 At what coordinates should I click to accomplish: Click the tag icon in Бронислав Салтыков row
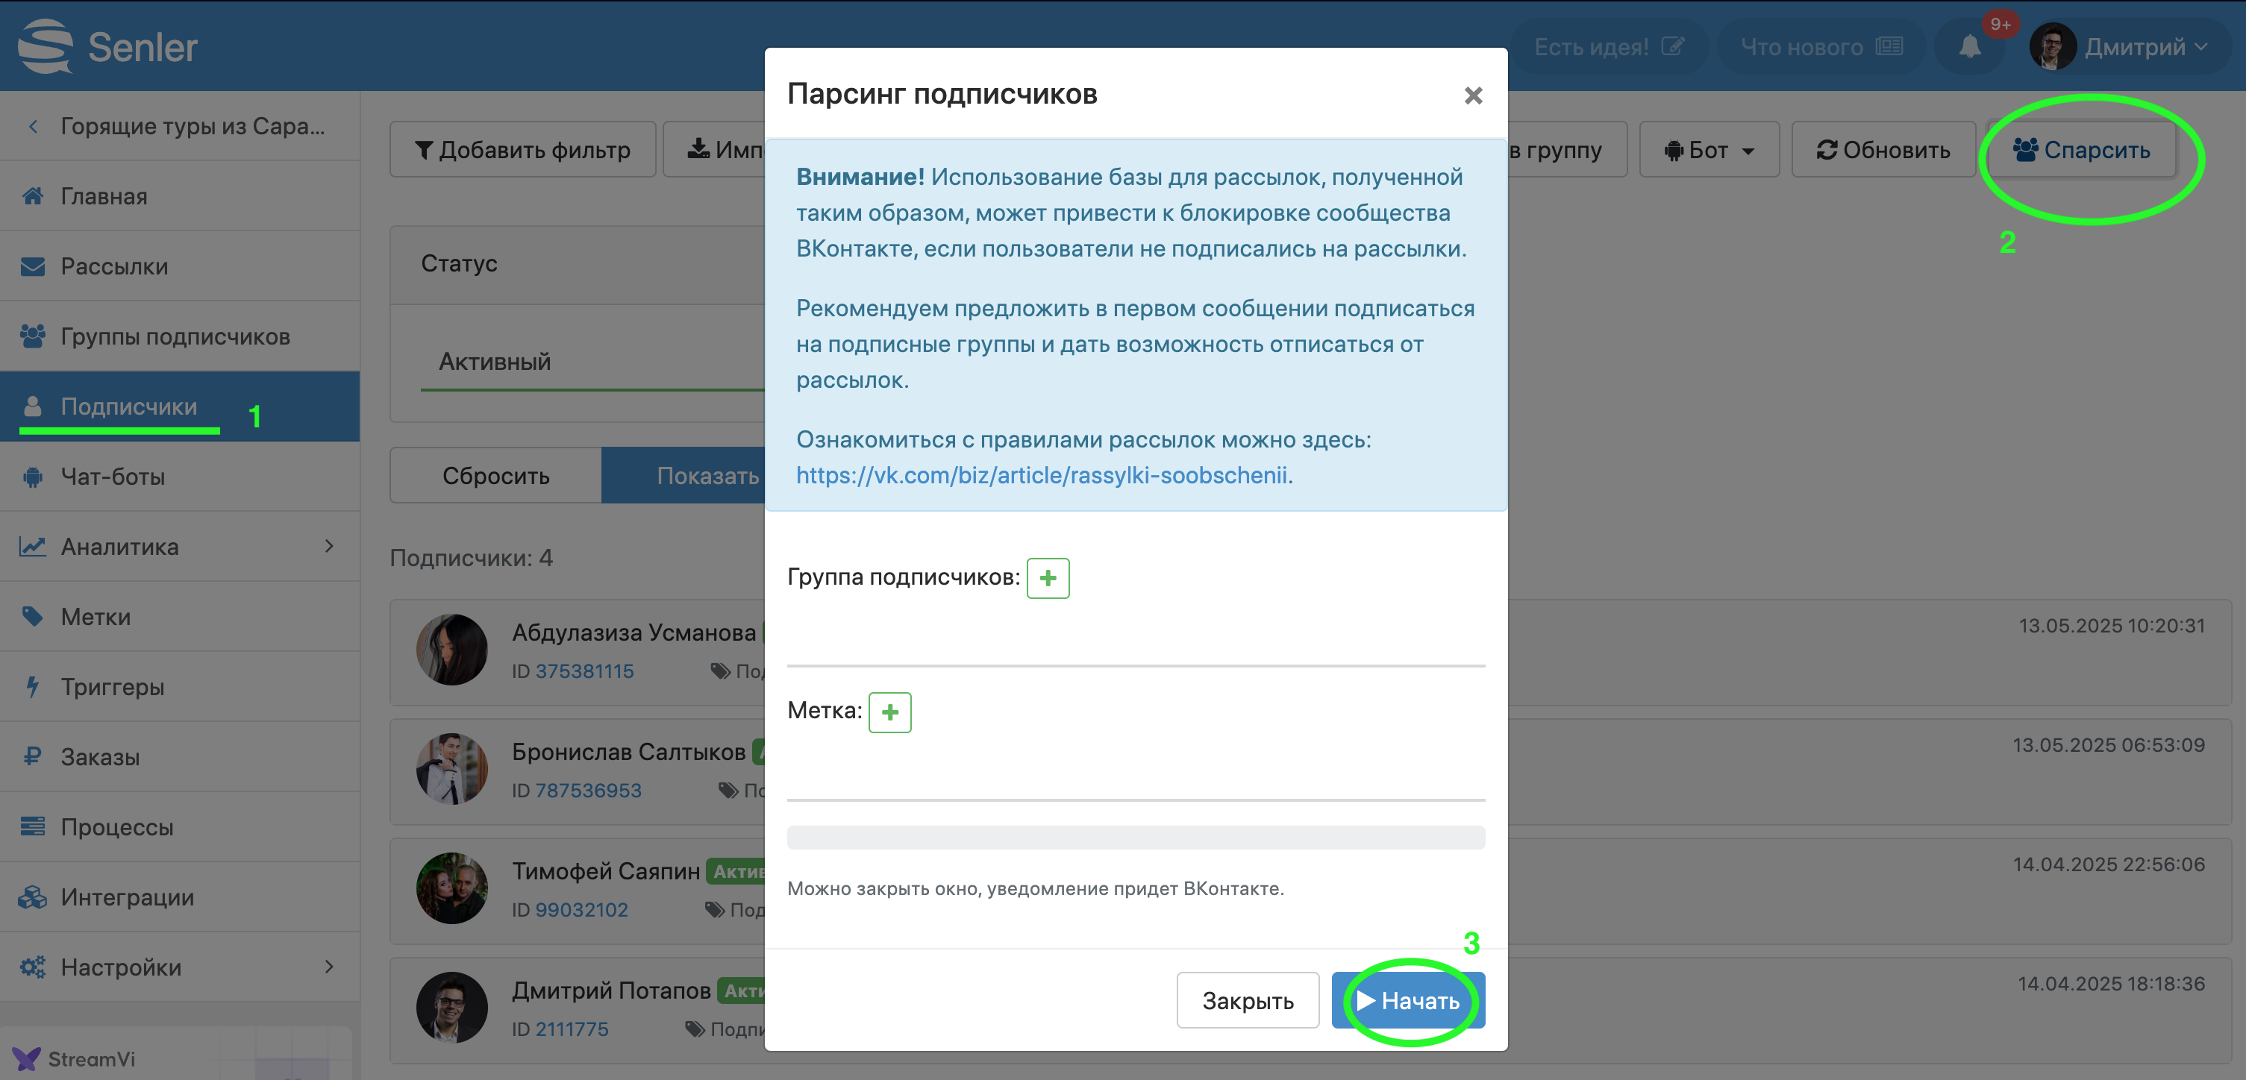[x=728, y=791]
